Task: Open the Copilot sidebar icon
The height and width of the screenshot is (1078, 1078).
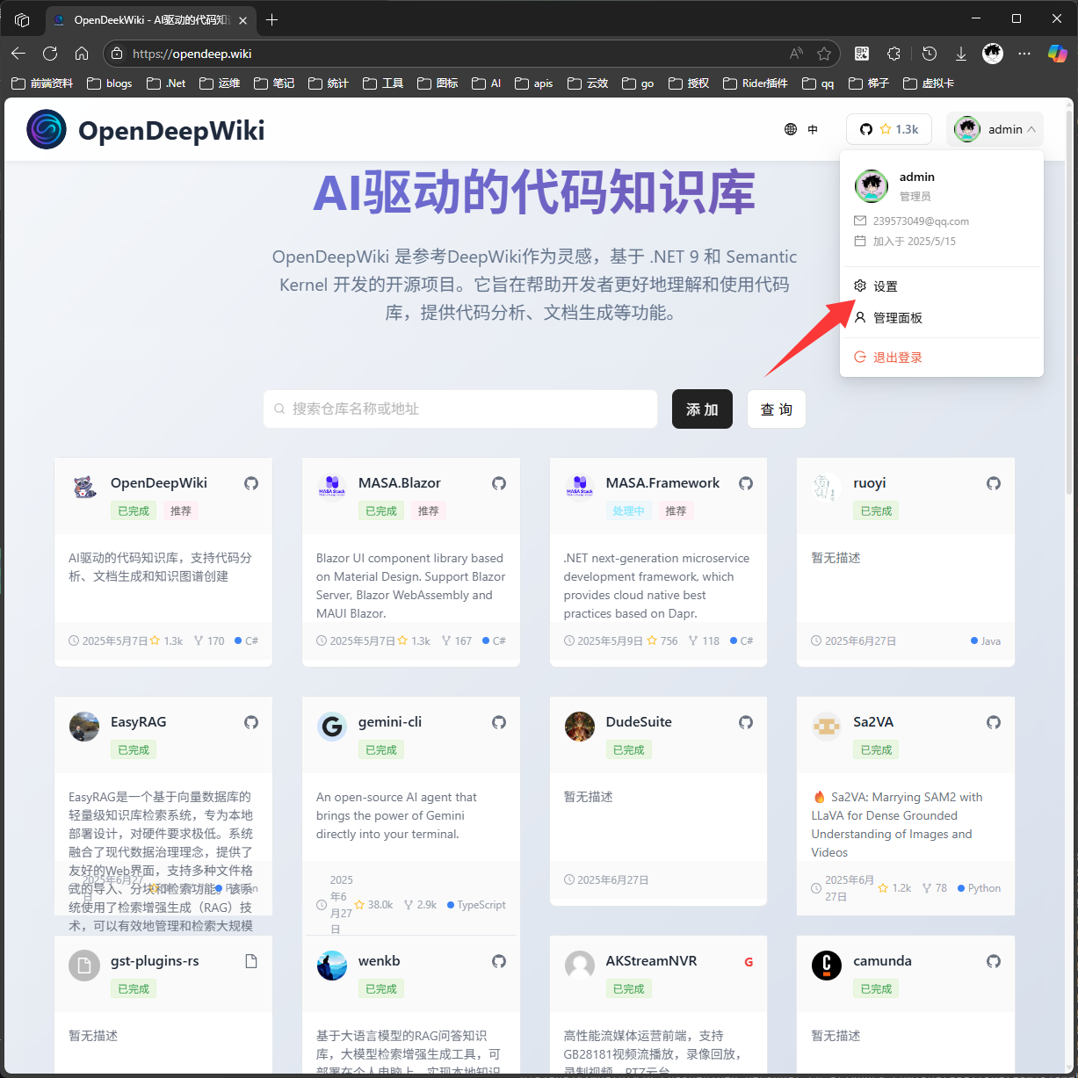Action: coord(1057,54)
